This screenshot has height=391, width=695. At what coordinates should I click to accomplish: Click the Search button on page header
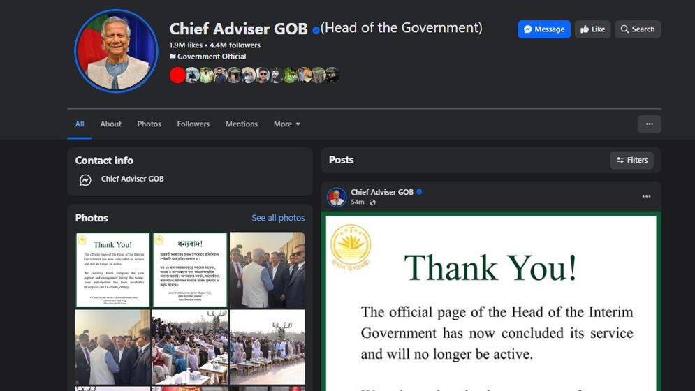(637, 29)
